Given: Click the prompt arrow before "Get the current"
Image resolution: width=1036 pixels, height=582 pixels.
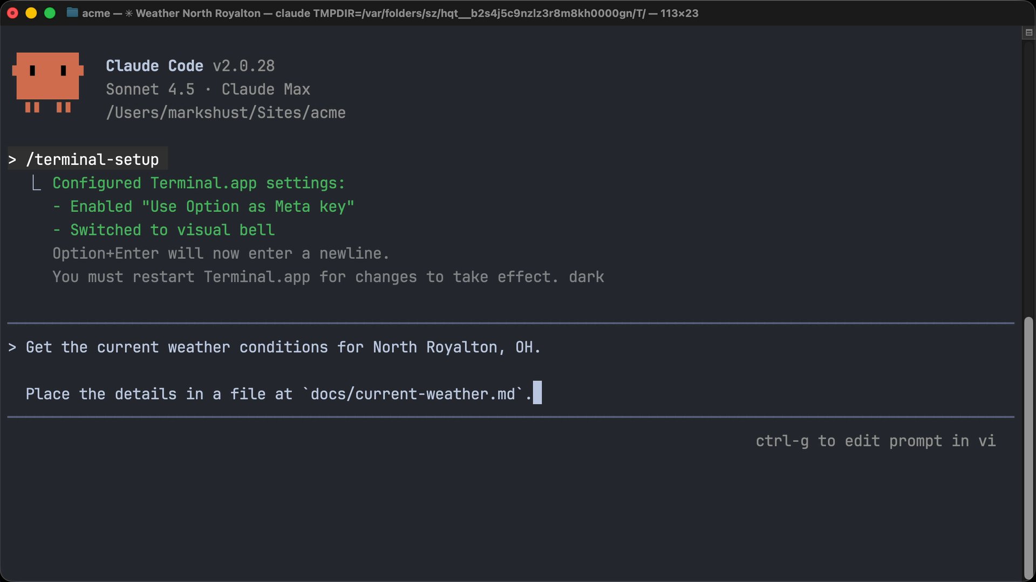Looking at the screenshot, I should pos(12,348).
